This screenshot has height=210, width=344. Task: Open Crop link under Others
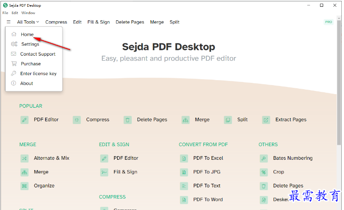point(278,172)
